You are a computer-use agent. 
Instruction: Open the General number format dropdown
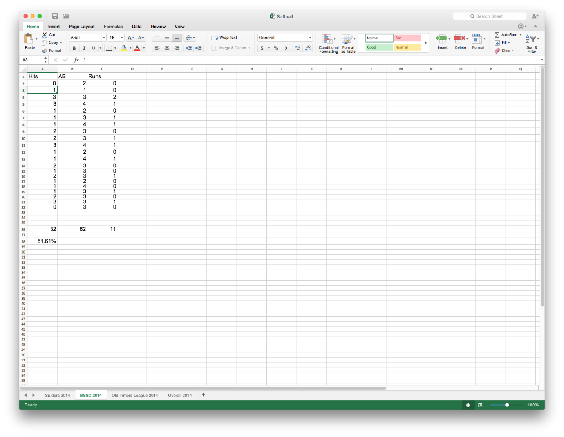(x=309, y=37)
